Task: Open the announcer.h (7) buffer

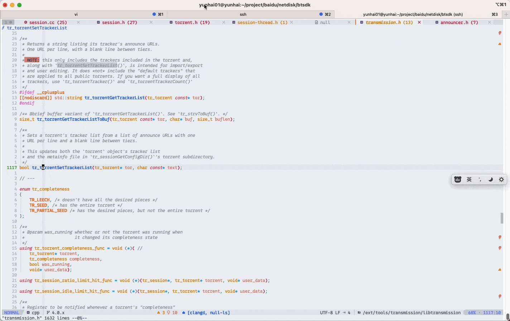Action: (x=459, y=22)
